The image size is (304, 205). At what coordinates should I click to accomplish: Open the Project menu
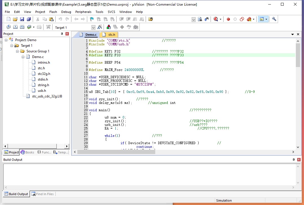pyautogui.click(x=40, y=12)
